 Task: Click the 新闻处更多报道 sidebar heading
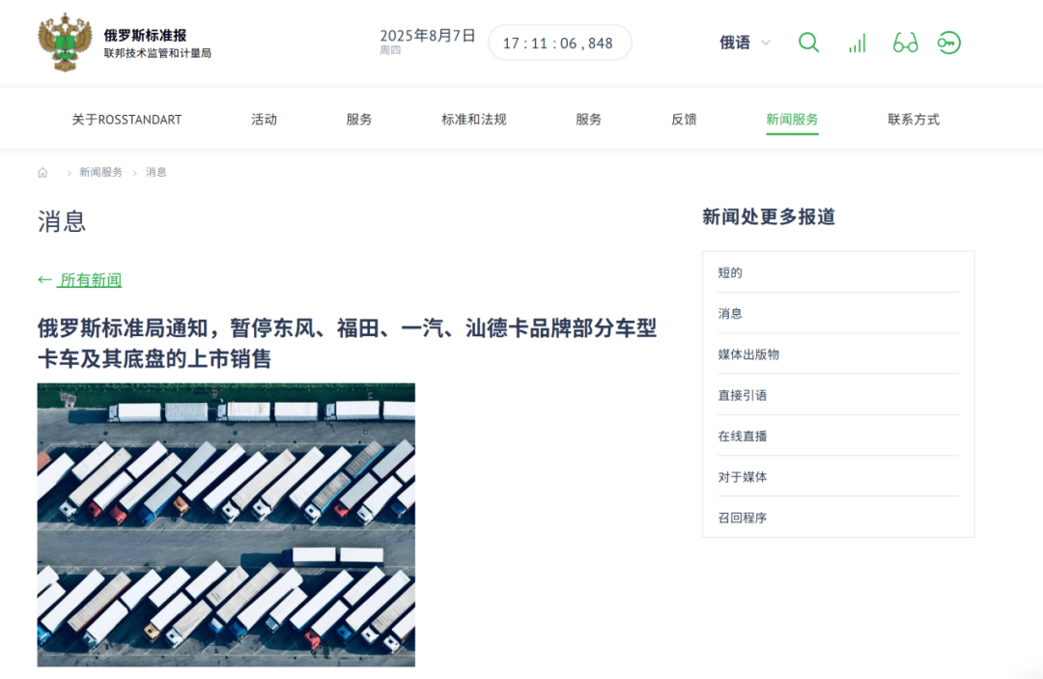[x=769, y=216]
